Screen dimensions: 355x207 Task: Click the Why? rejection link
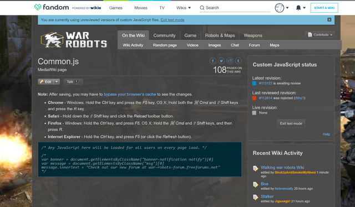click(x=300, y=98)
